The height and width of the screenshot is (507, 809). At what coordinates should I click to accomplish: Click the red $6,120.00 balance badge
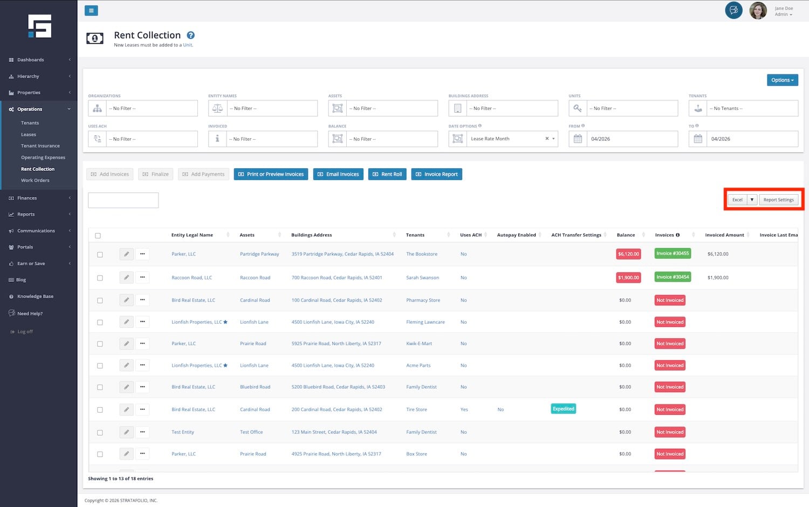(628, 254)
